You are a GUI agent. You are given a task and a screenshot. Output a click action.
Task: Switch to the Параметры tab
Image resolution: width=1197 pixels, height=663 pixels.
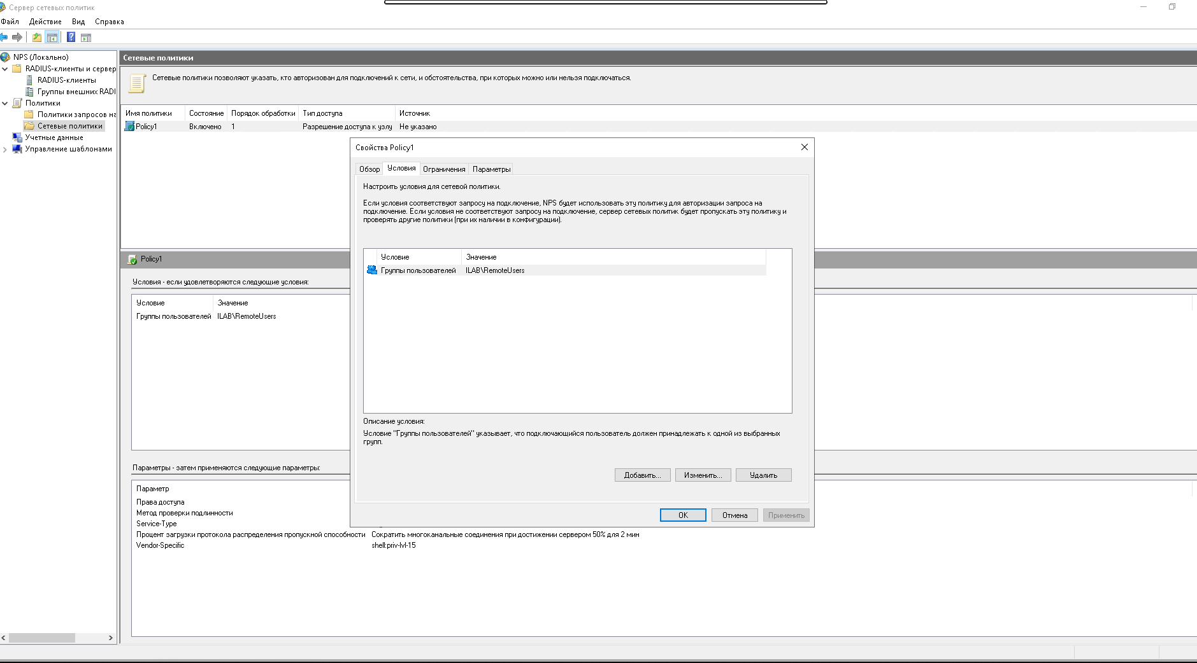[x=491, y=169]
